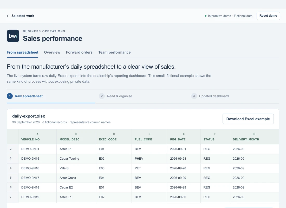The image size is (286, 208).
Task: Click the DELIVERY_MONTH column header
Action: 254,137
